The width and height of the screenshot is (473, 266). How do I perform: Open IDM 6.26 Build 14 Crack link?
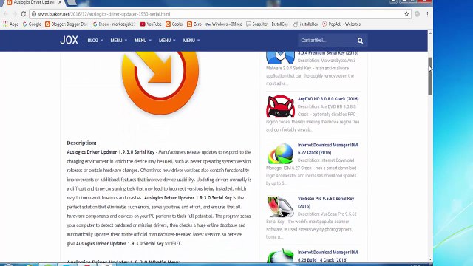tap(328, 256)
